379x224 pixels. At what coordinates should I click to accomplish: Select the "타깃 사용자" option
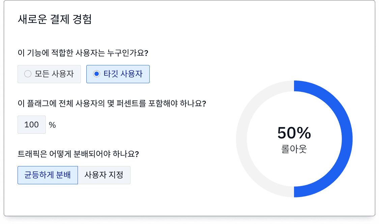click(118, 74)
